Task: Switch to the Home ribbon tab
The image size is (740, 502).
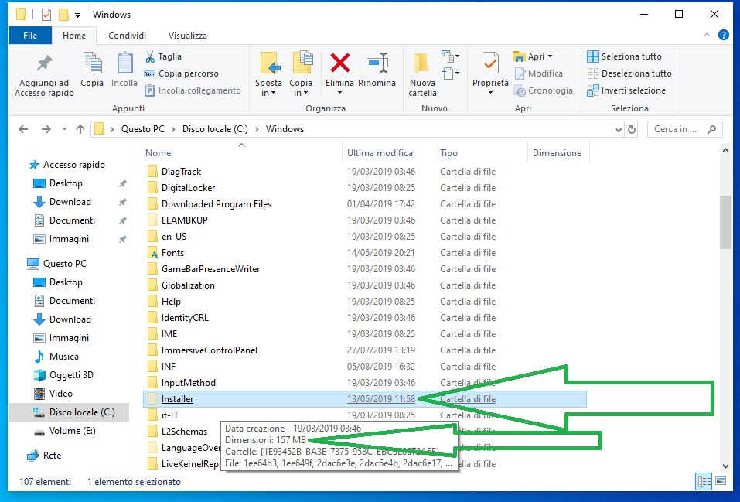Action: 74,36
